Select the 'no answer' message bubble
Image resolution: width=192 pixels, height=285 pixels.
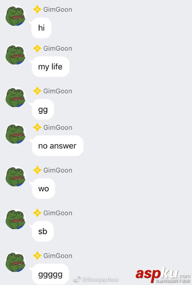pos(58,146)
